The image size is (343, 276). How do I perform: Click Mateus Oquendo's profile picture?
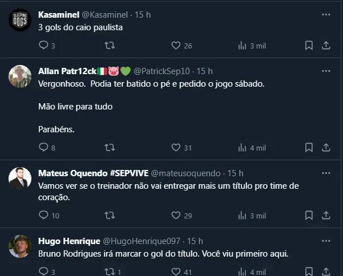coord(20,178)
